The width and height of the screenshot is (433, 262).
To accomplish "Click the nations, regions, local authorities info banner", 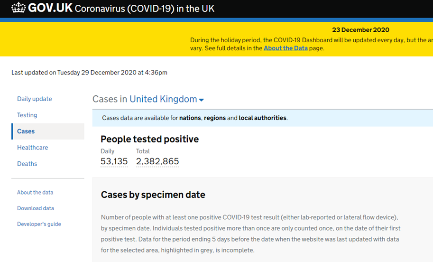I will pyautogui.click(x=262, y=118).
